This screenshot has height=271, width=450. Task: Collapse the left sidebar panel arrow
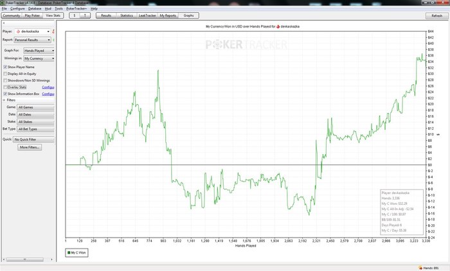[x=4, y=23]
